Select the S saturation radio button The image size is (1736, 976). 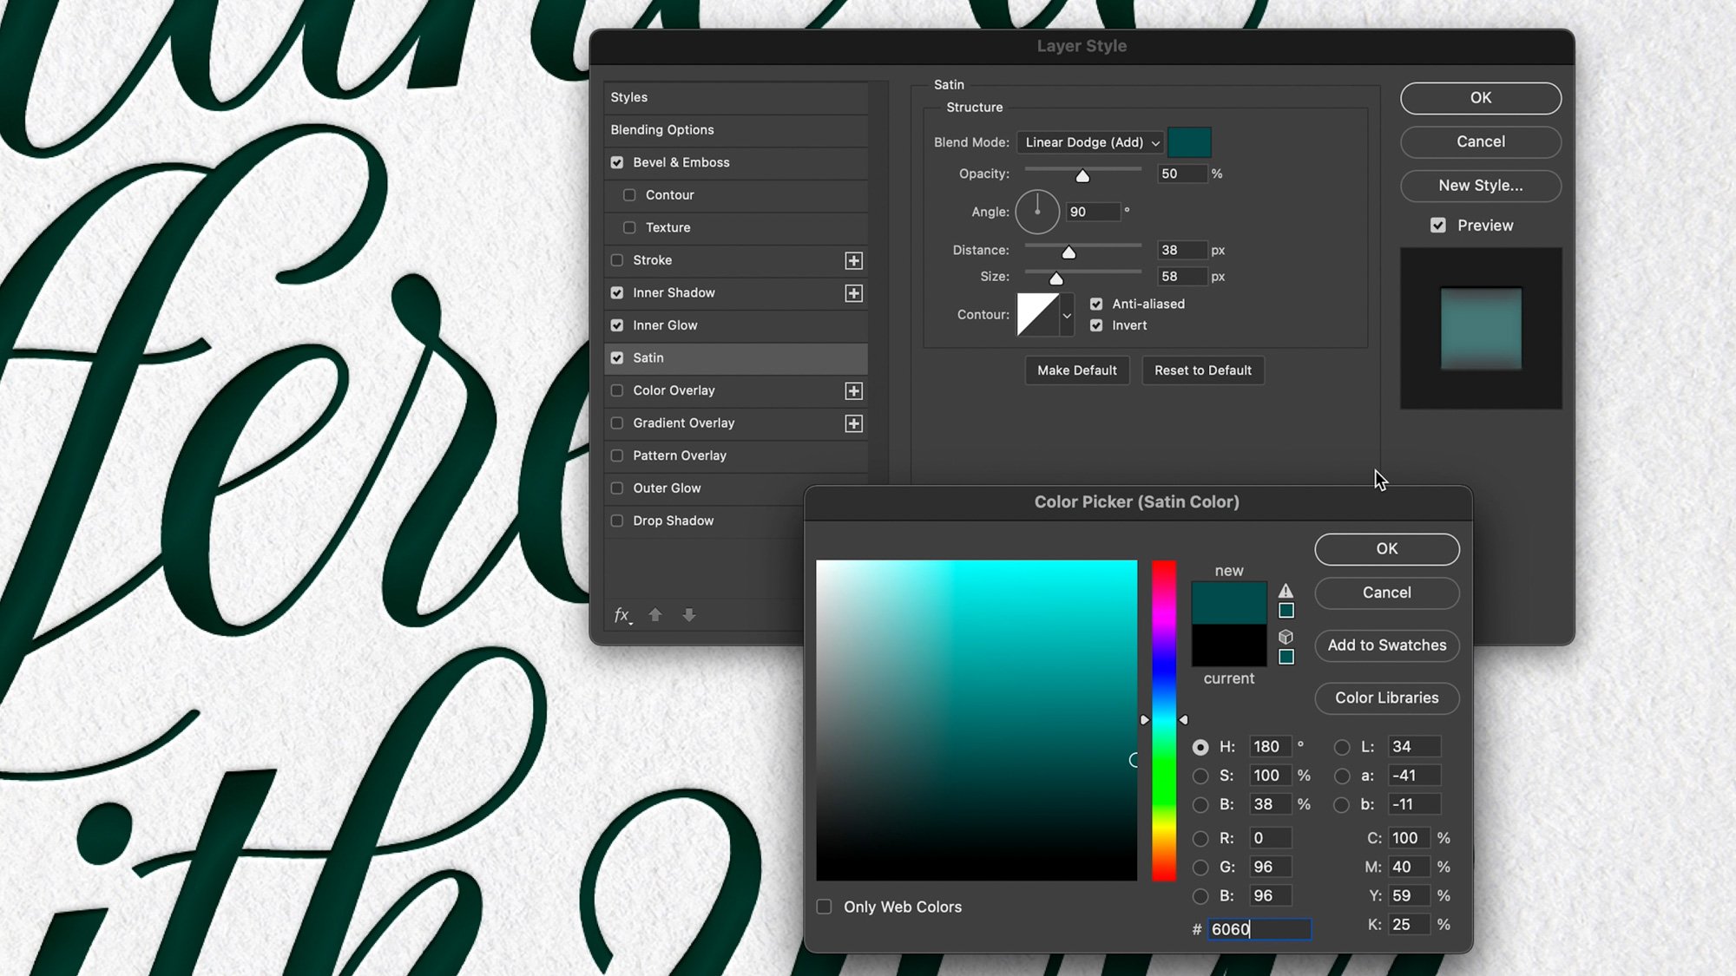click(1200, 776)
